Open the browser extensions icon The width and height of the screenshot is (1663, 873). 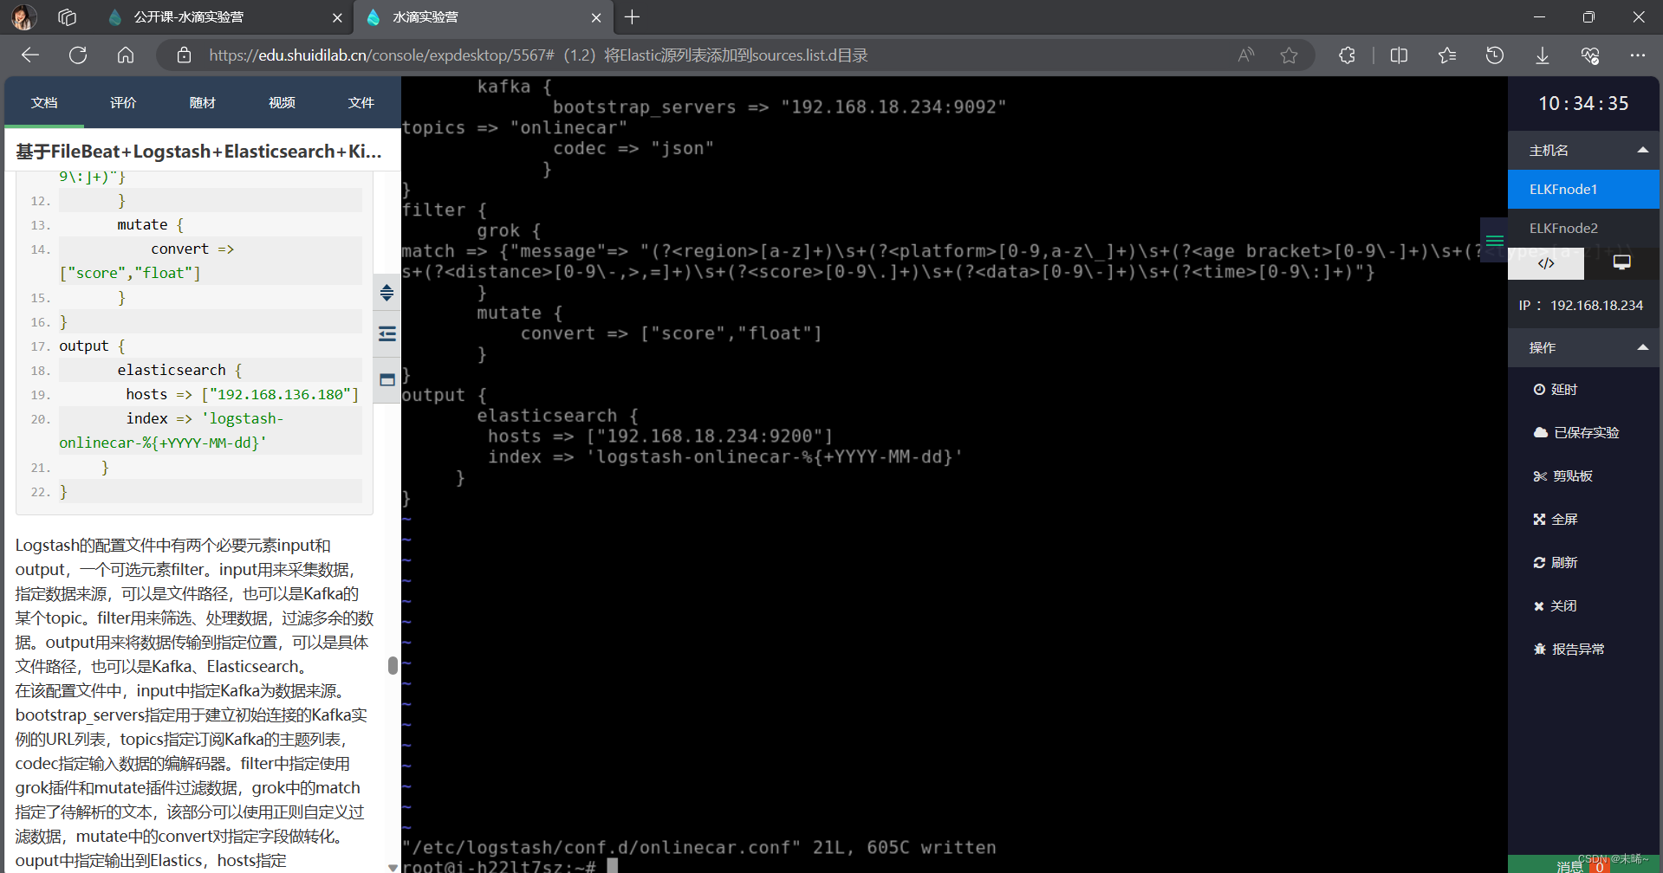point(1347,55)
